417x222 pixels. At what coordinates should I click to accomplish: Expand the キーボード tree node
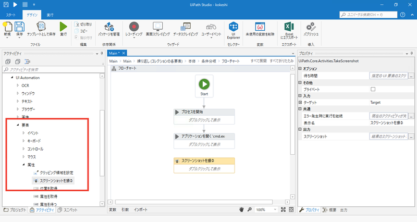(x=23, y=141)
